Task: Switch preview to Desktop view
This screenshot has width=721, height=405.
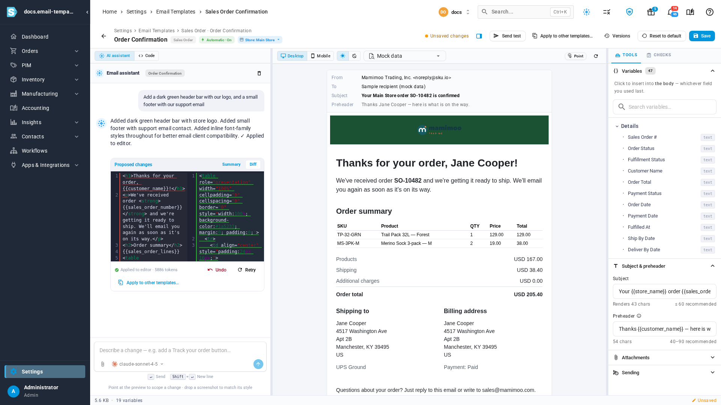Action: (x=292, y=56)
